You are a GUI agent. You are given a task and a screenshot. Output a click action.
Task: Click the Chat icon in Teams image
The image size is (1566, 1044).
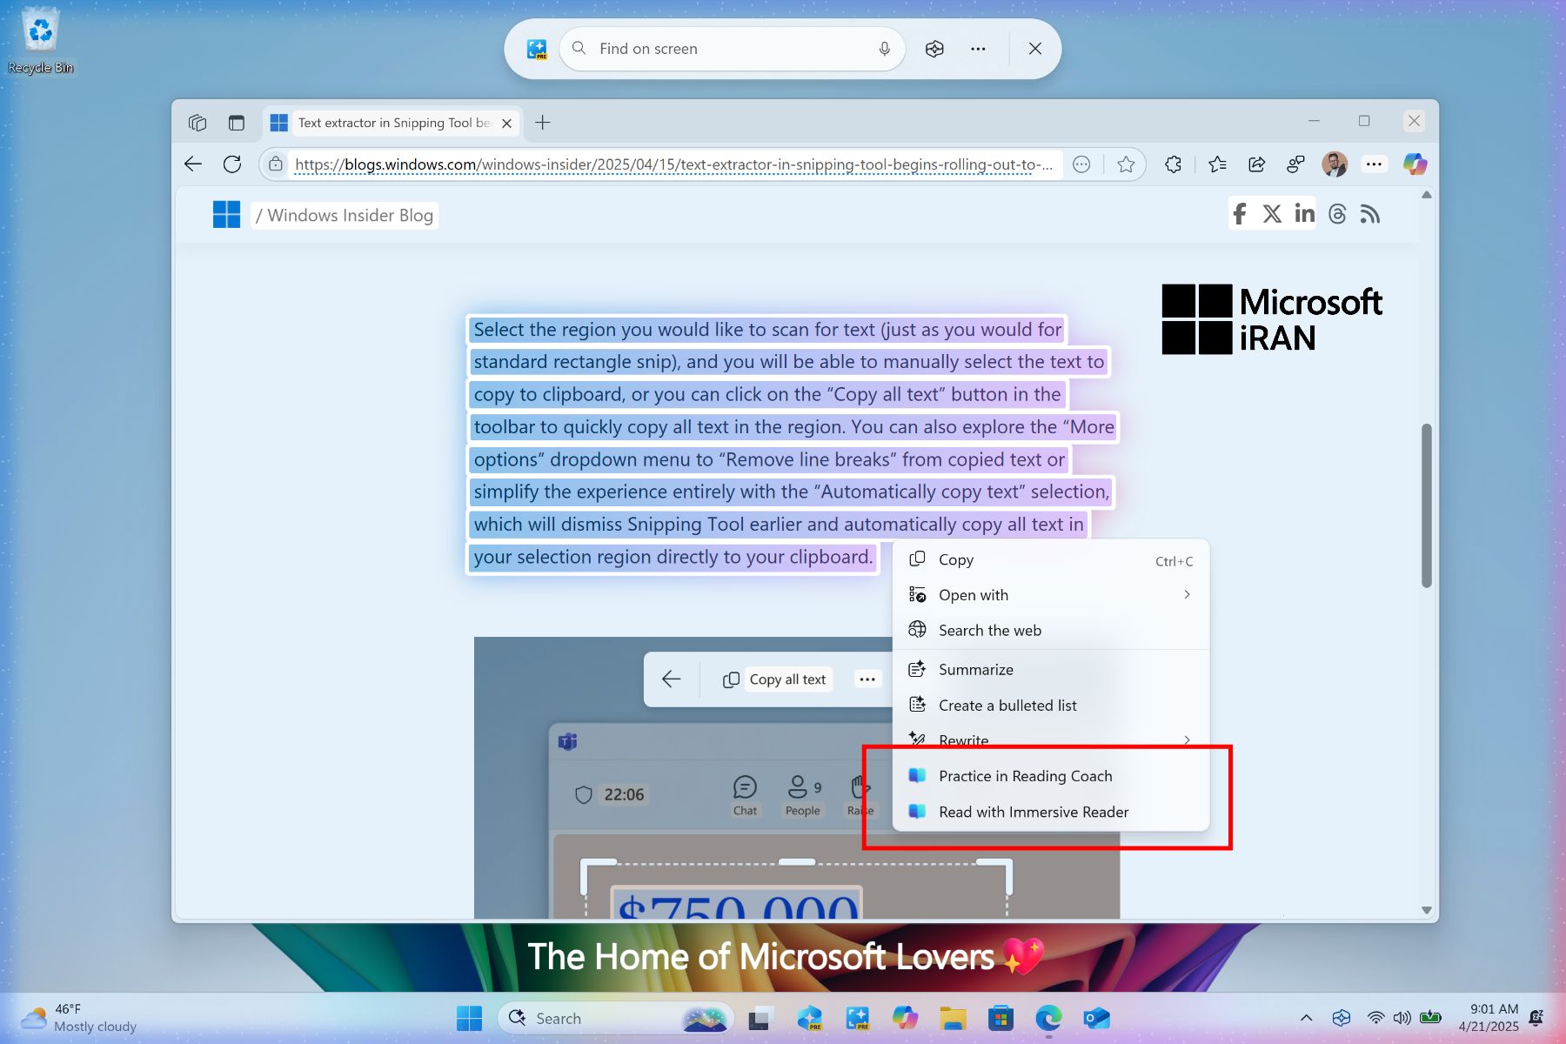[745, 795]
